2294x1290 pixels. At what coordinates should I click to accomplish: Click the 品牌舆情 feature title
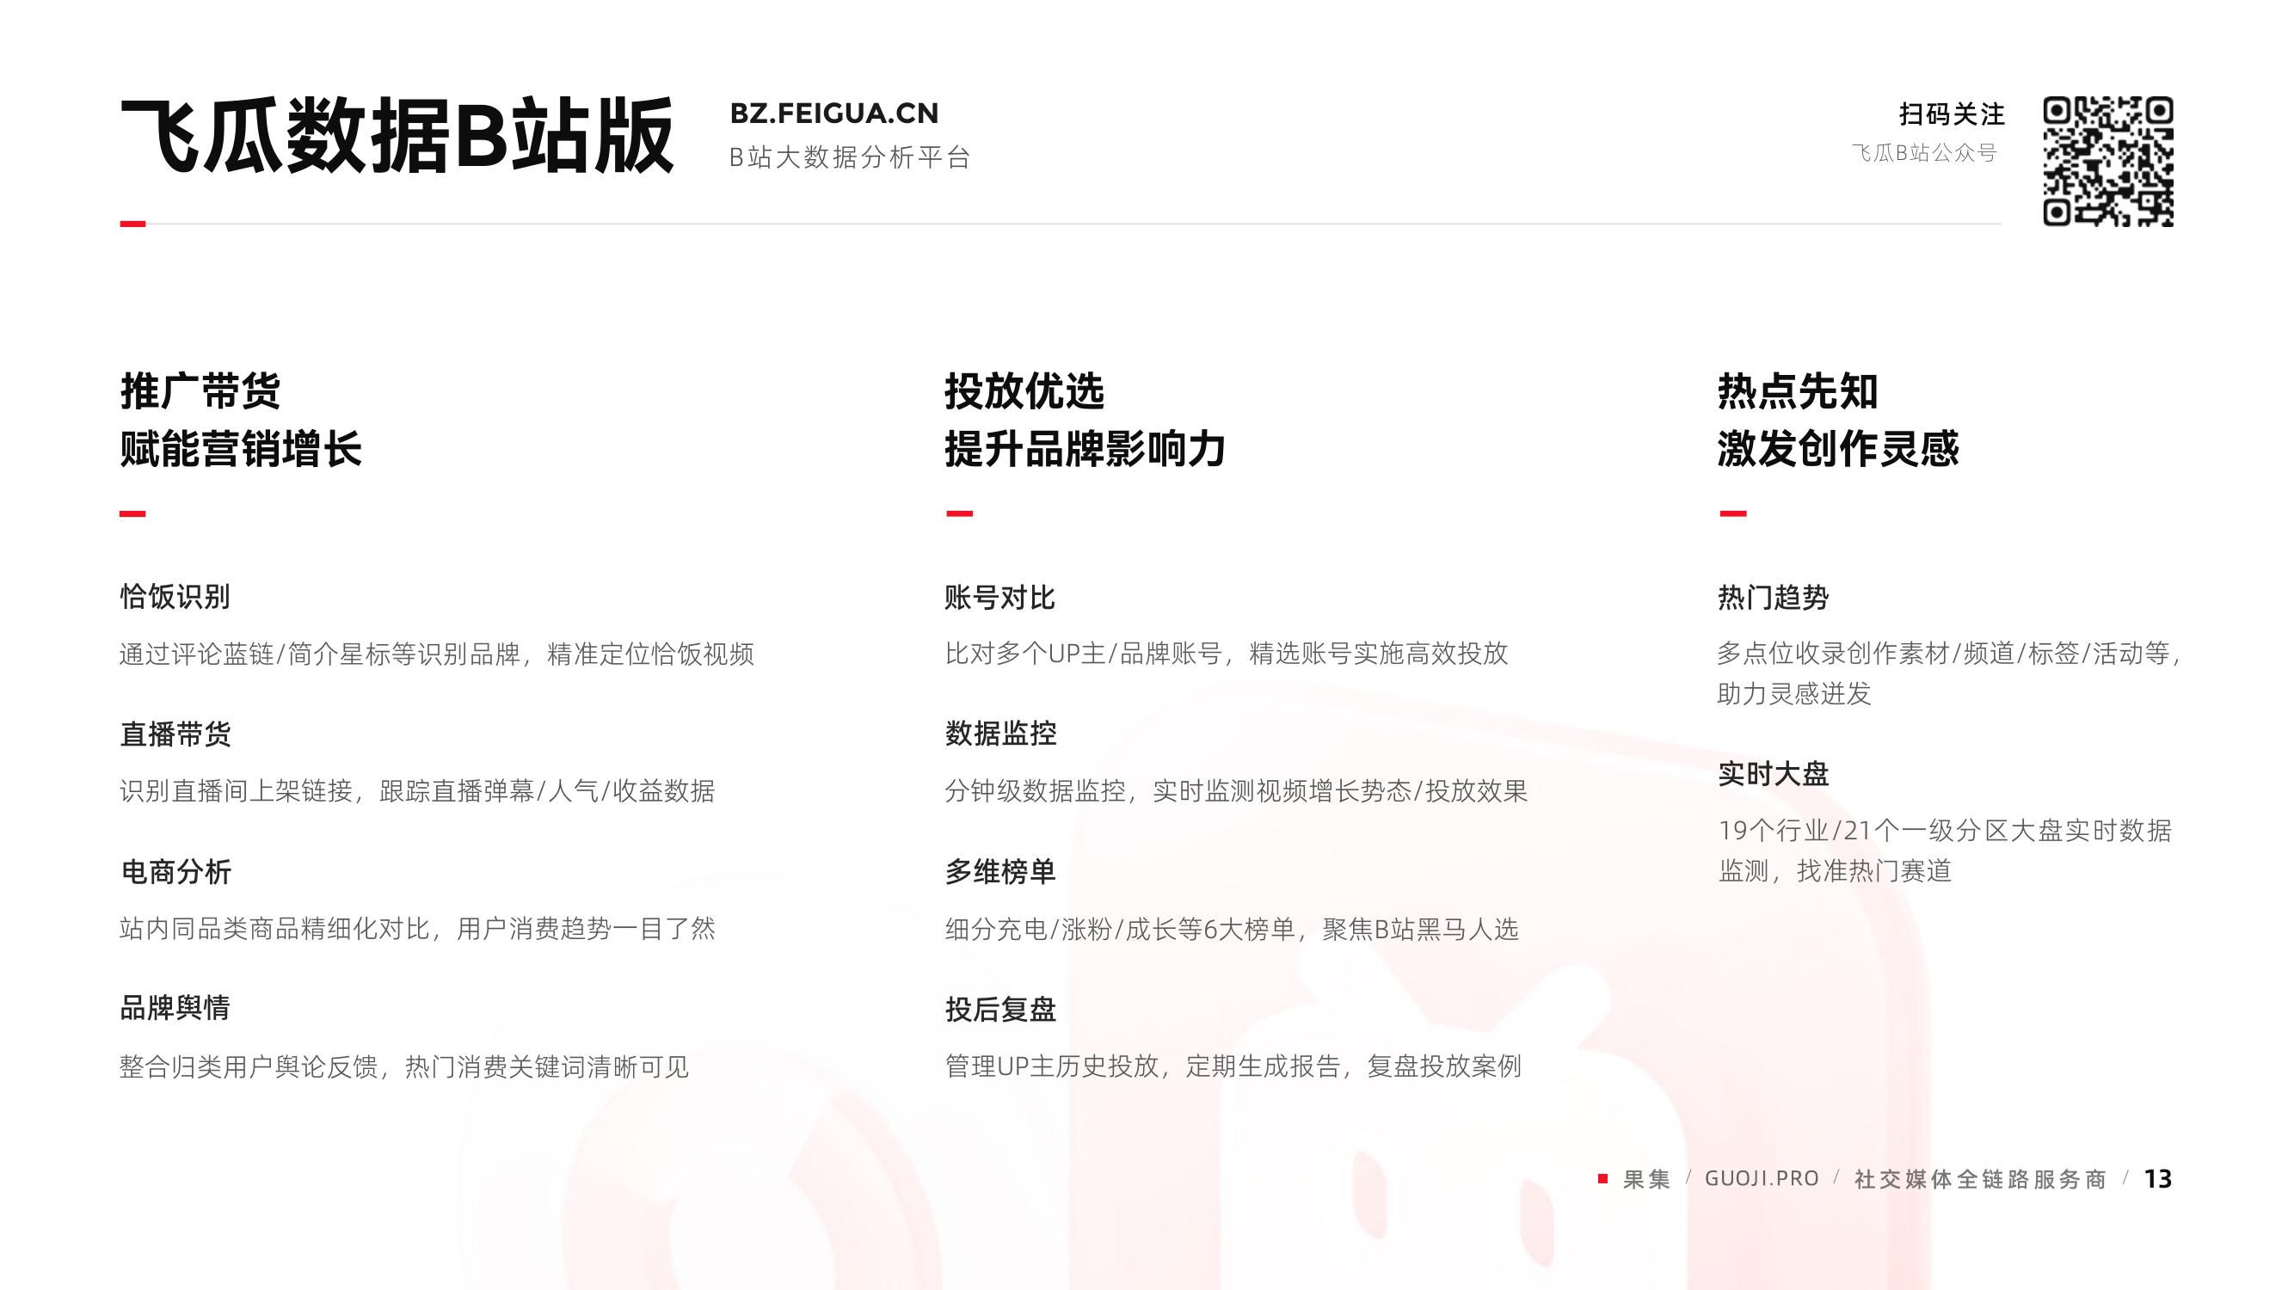(x=175, y=1008)
